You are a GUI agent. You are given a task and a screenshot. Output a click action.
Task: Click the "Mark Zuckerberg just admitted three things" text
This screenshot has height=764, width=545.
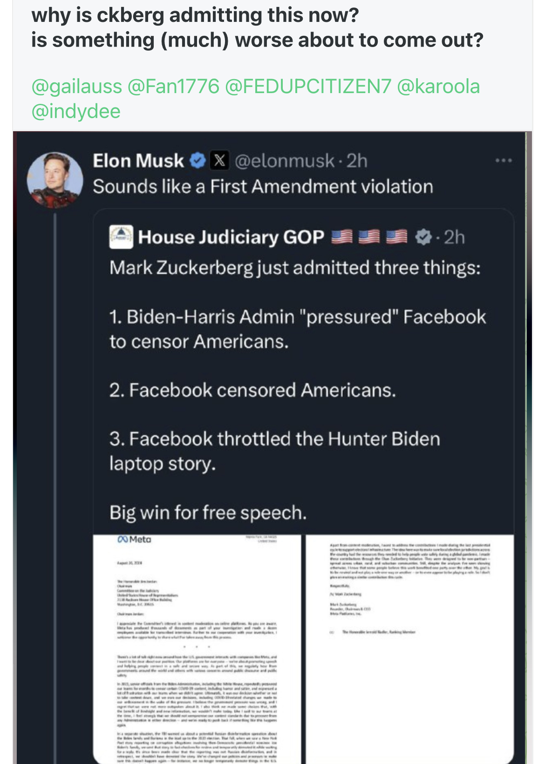(x=295, y=268)
